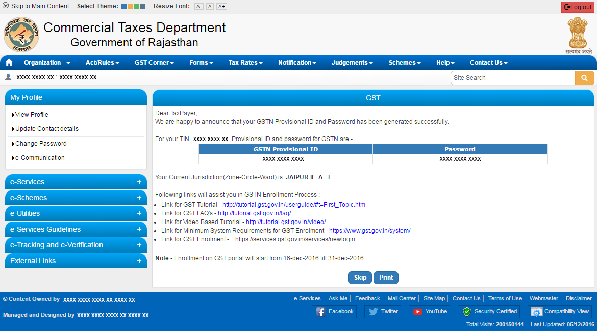
Task: Click the Home icon in navigation bar
Action: (9, 63)
